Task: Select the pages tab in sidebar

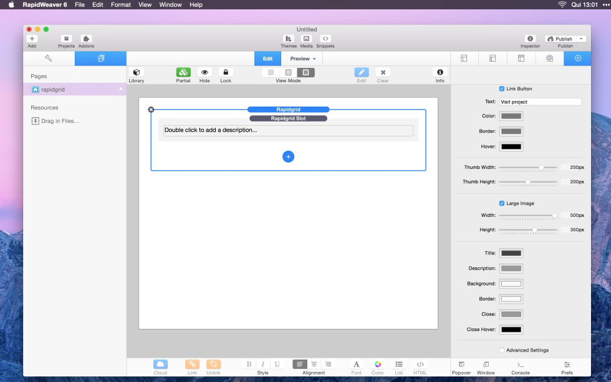Action: (100, 59)
